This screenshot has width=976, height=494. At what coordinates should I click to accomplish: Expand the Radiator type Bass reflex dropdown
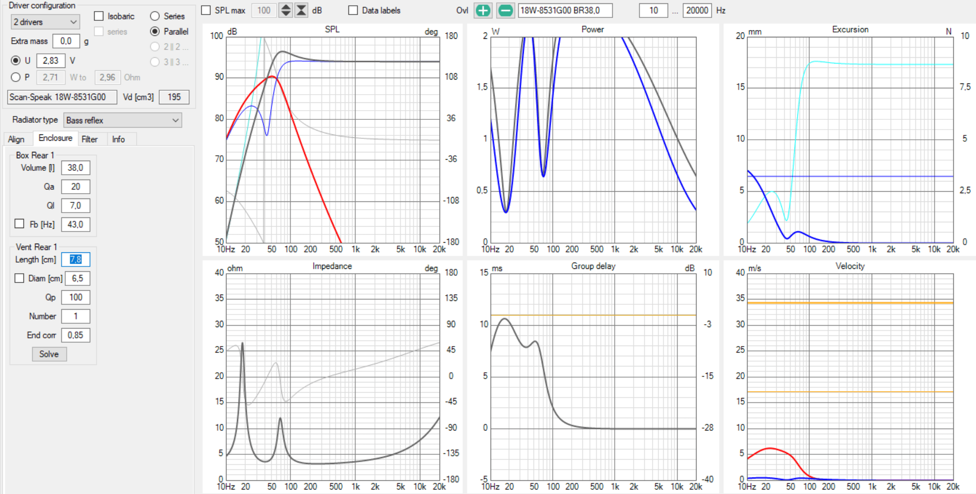122,120
